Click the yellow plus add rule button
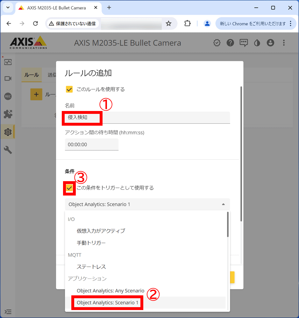The height and width of the screenshot is (318, 299). (36, 94)
